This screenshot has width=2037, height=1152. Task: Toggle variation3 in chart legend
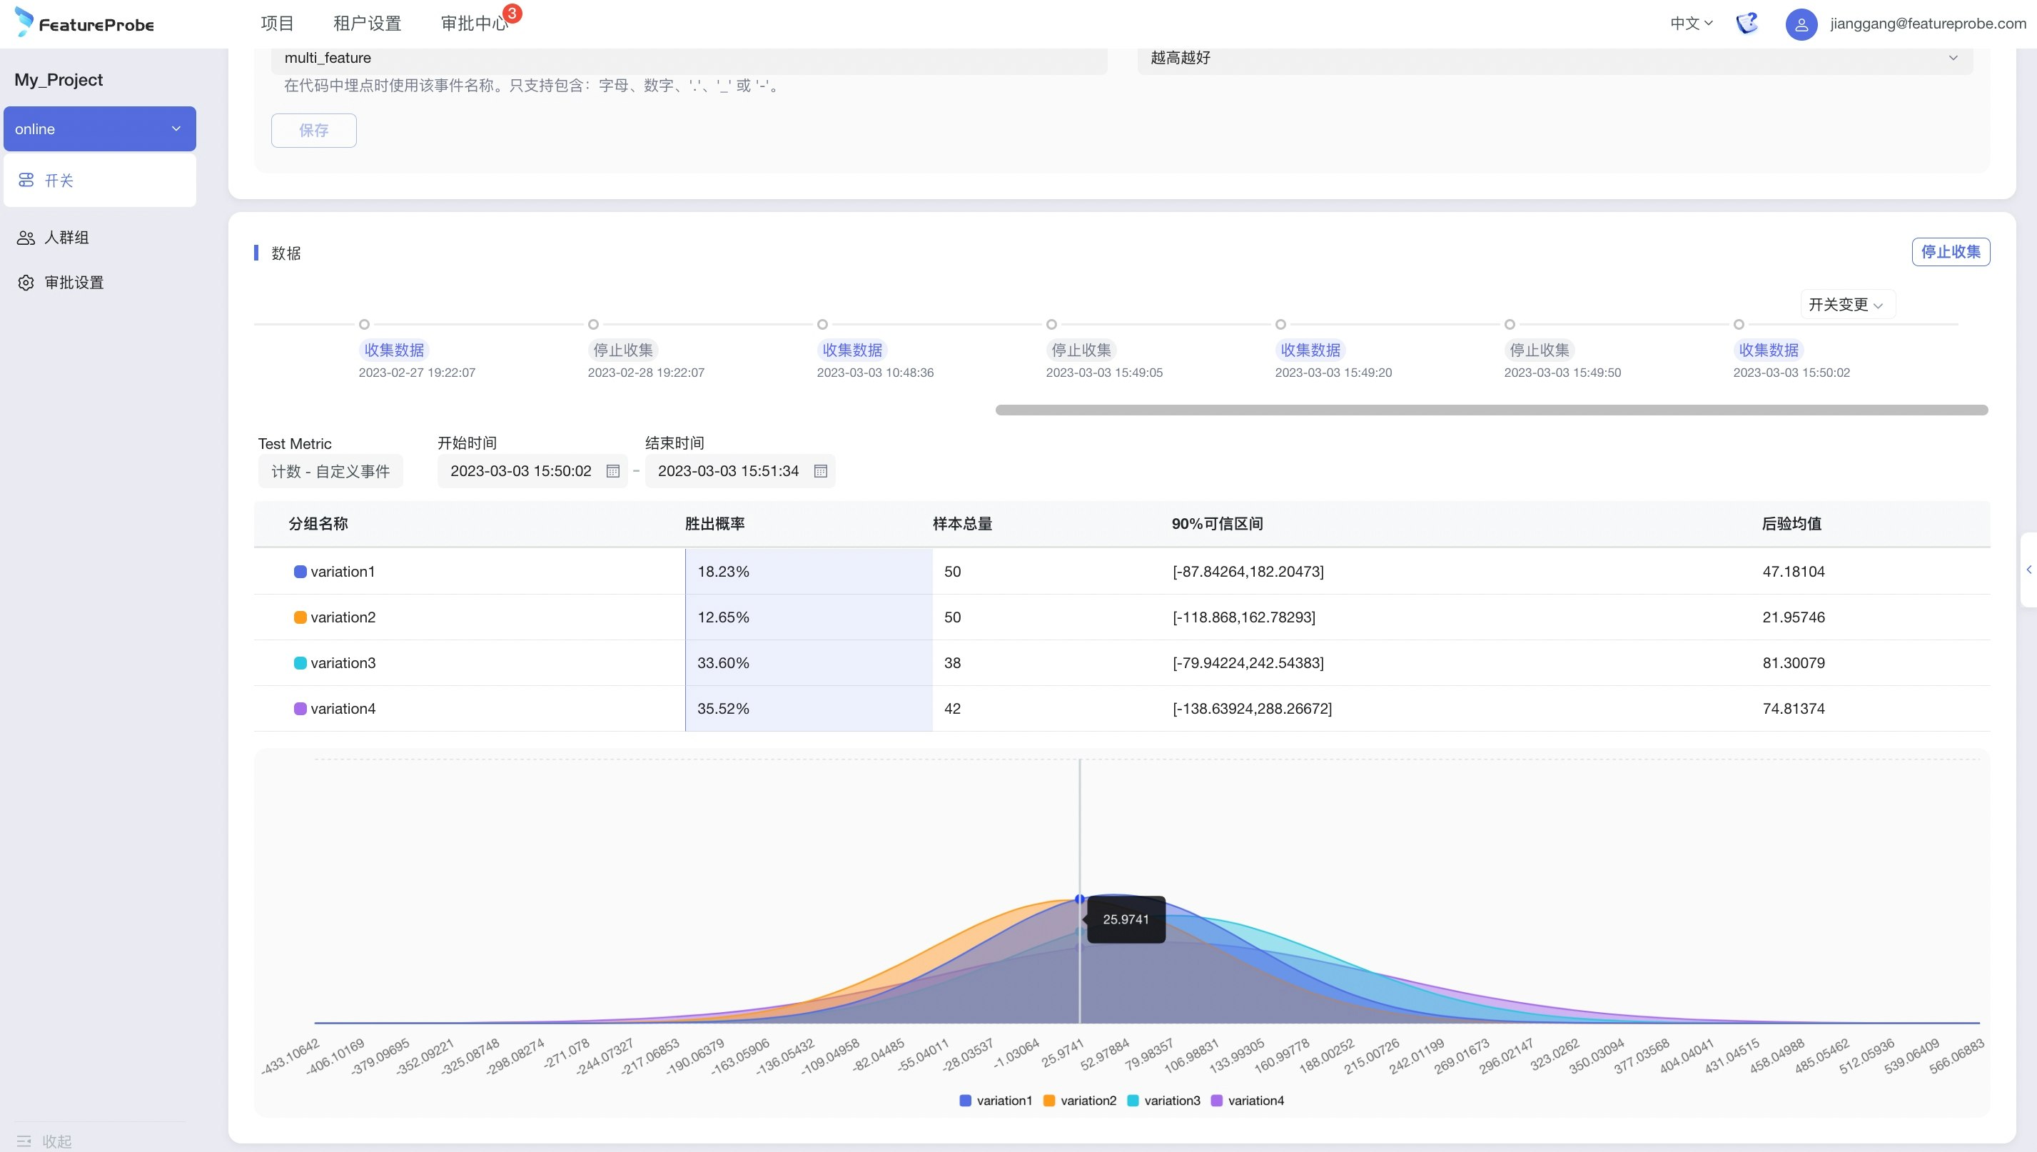tap(1163, 1101)
